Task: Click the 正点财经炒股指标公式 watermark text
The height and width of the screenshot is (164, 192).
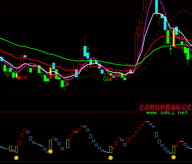Action: 165,107
